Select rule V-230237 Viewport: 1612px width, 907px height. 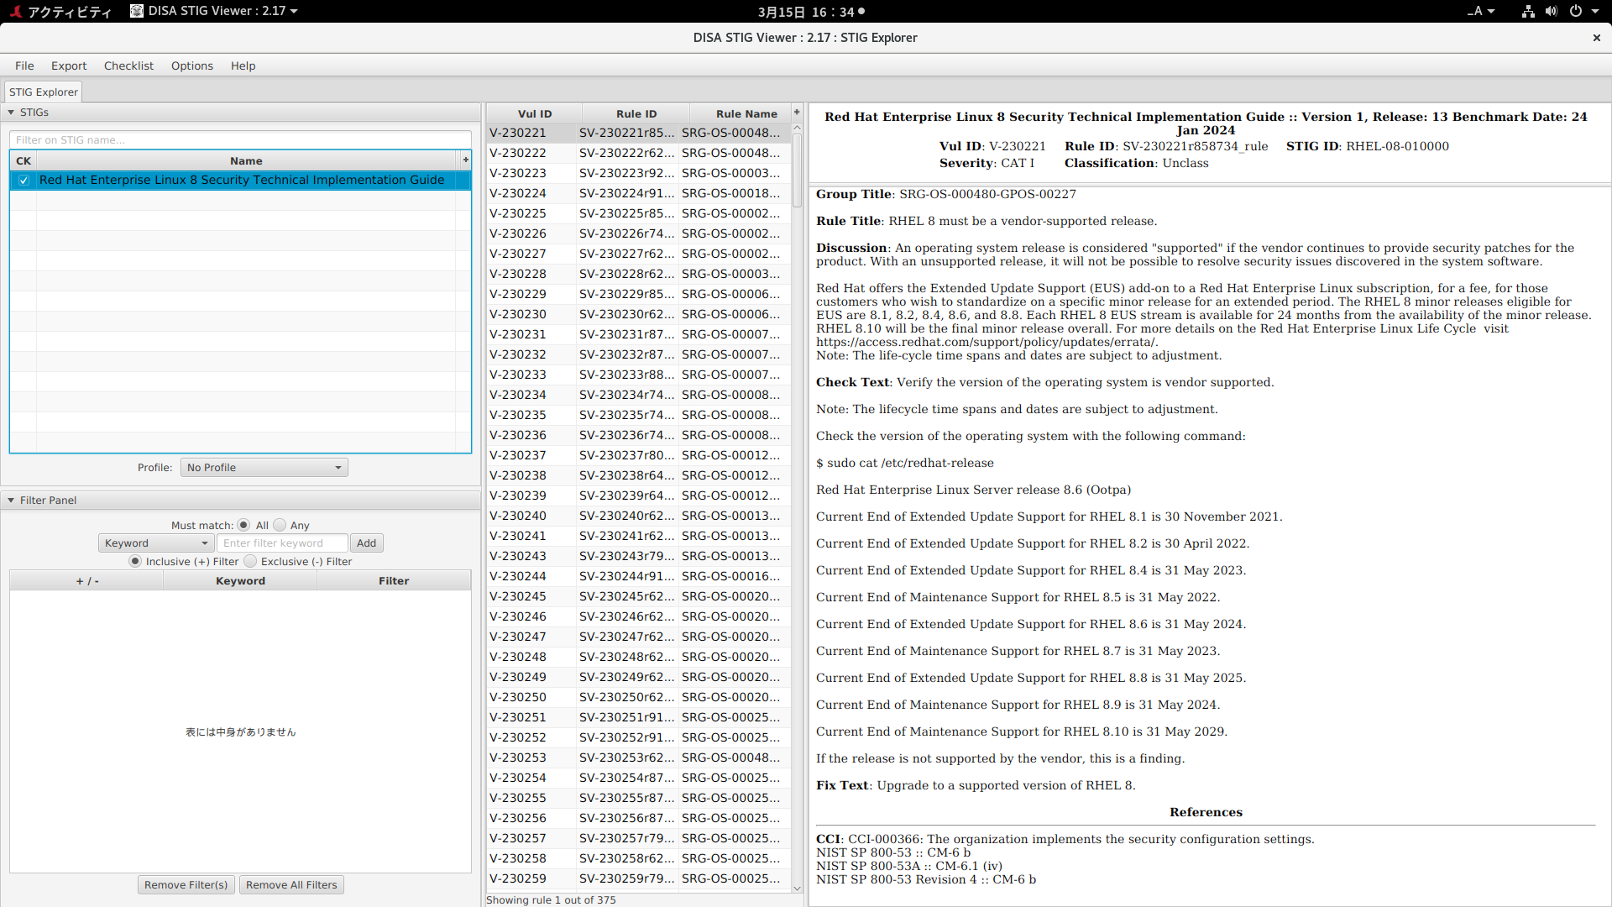point(639,455)
